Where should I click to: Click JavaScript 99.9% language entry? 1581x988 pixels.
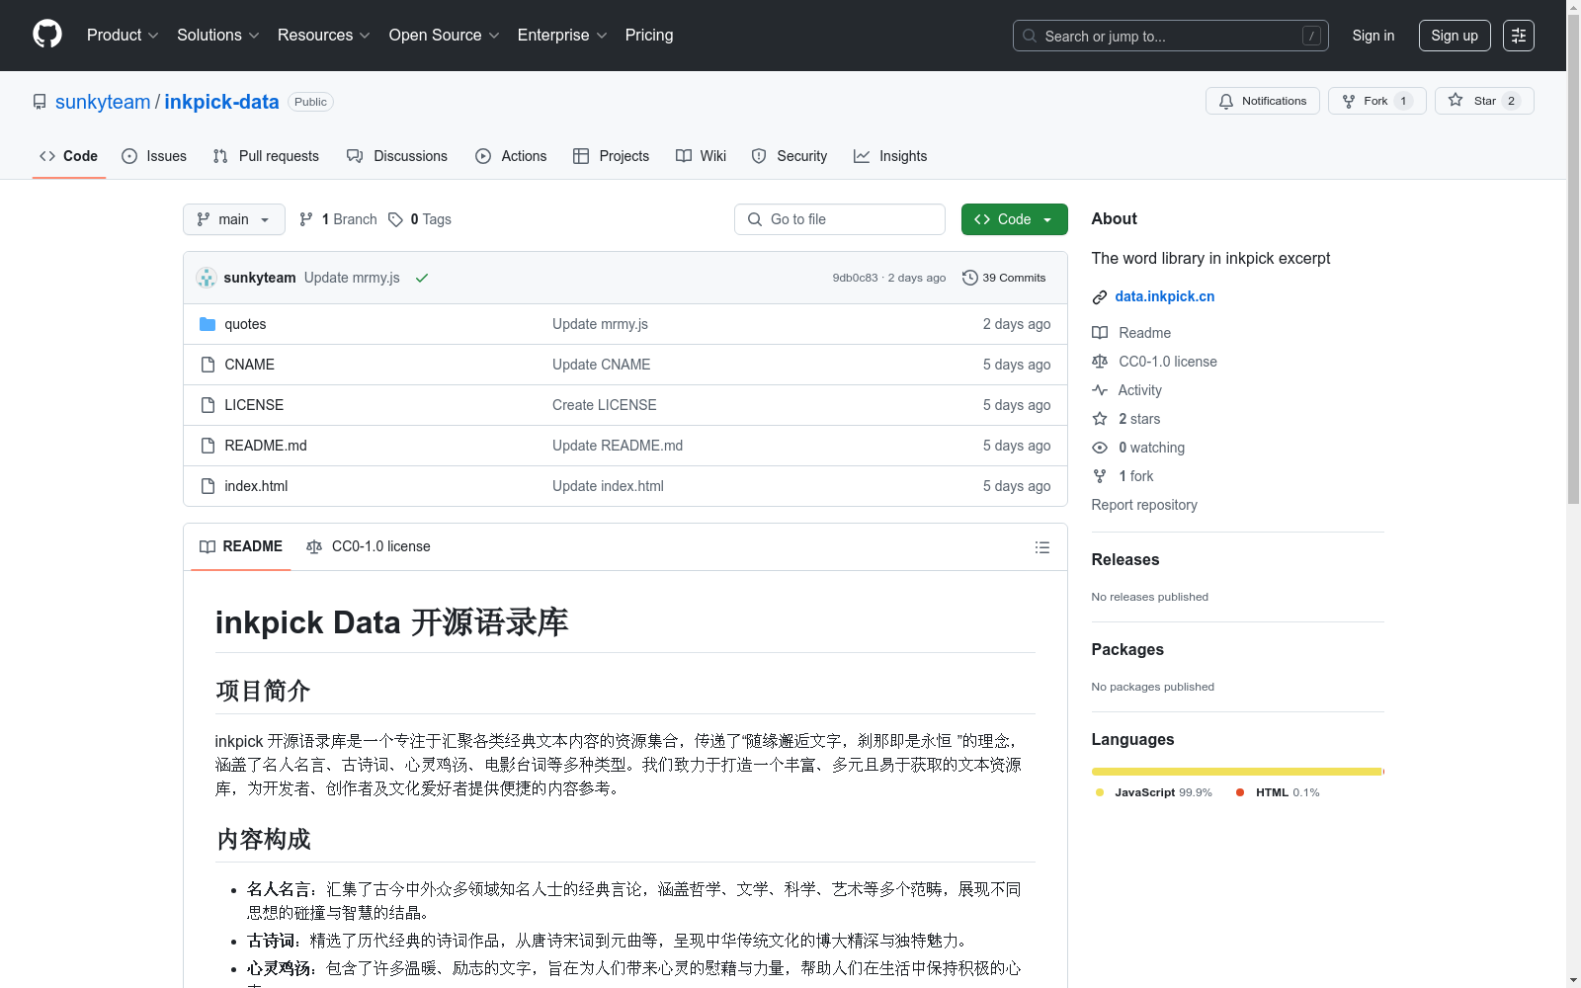pos(1154,792)
